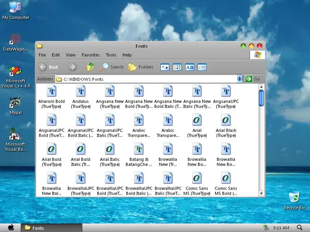Select Batang & BatangChe font
The width and height of the screenshot is (310, 232).
click(x=139, y=155)
